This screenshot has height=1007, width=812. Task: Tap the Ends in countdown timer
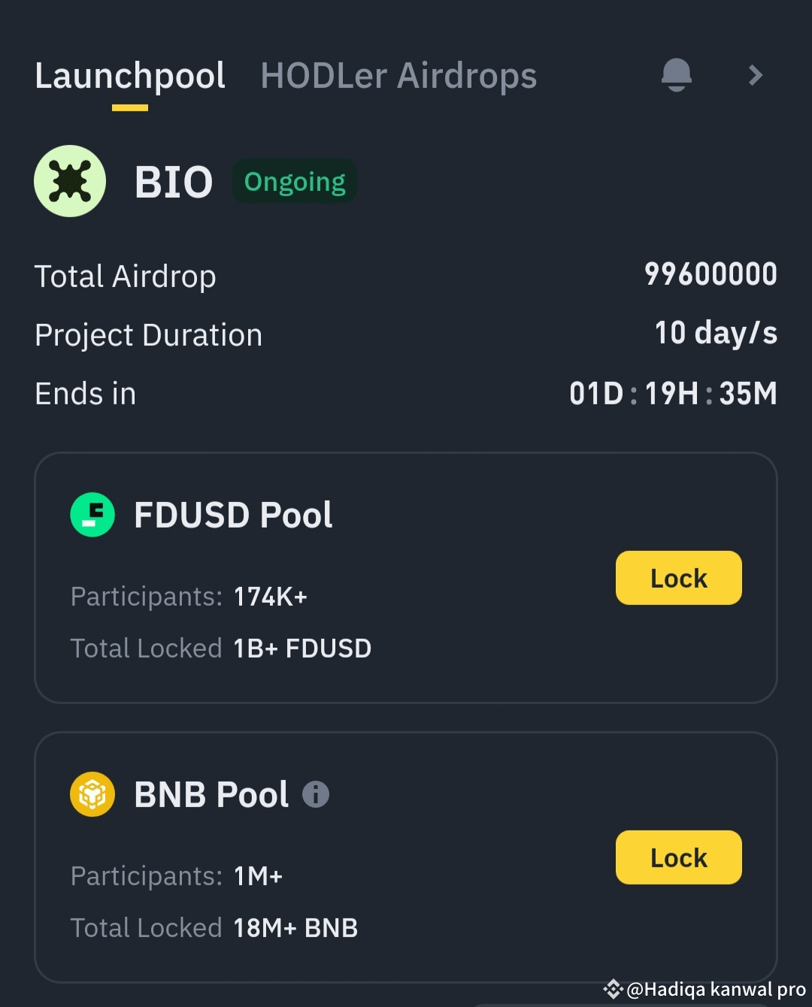(673, 393)
